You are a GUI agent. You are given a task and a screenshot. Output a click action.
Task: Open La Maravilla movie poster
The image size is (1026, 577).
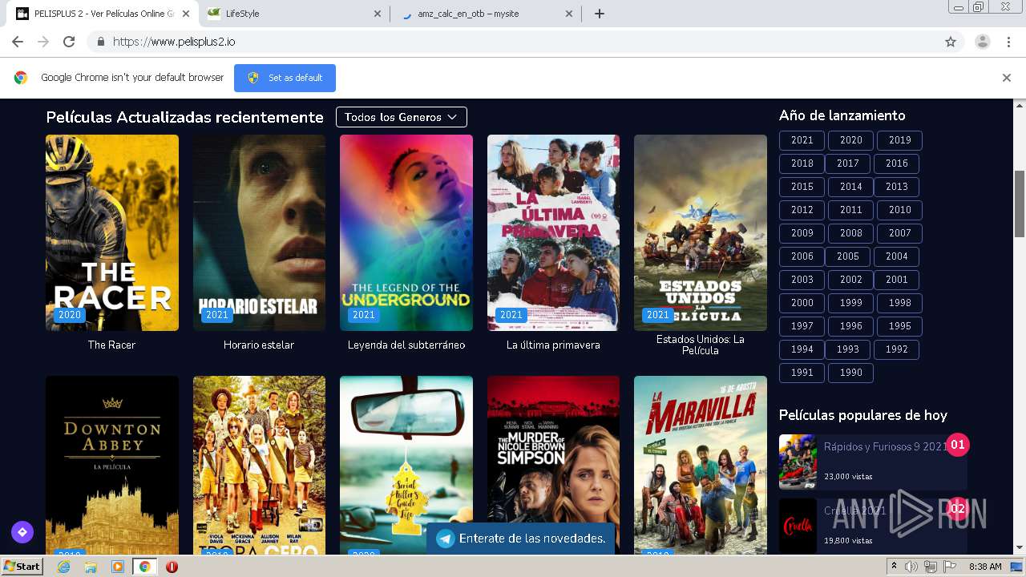(x=701, y=466)
